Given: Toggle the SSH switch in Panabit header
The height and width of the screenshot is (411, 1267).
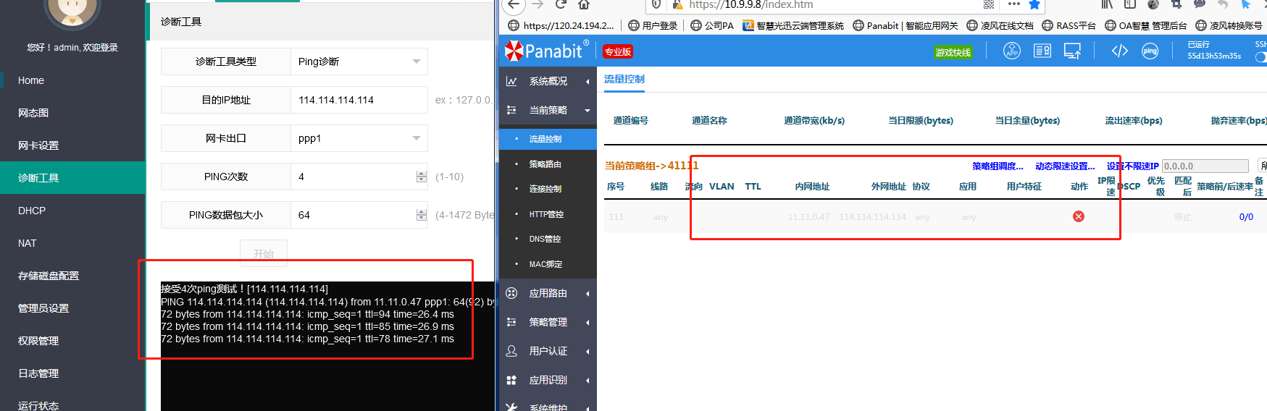Looking at the screenshot, I should click(x=1261, y=57).
